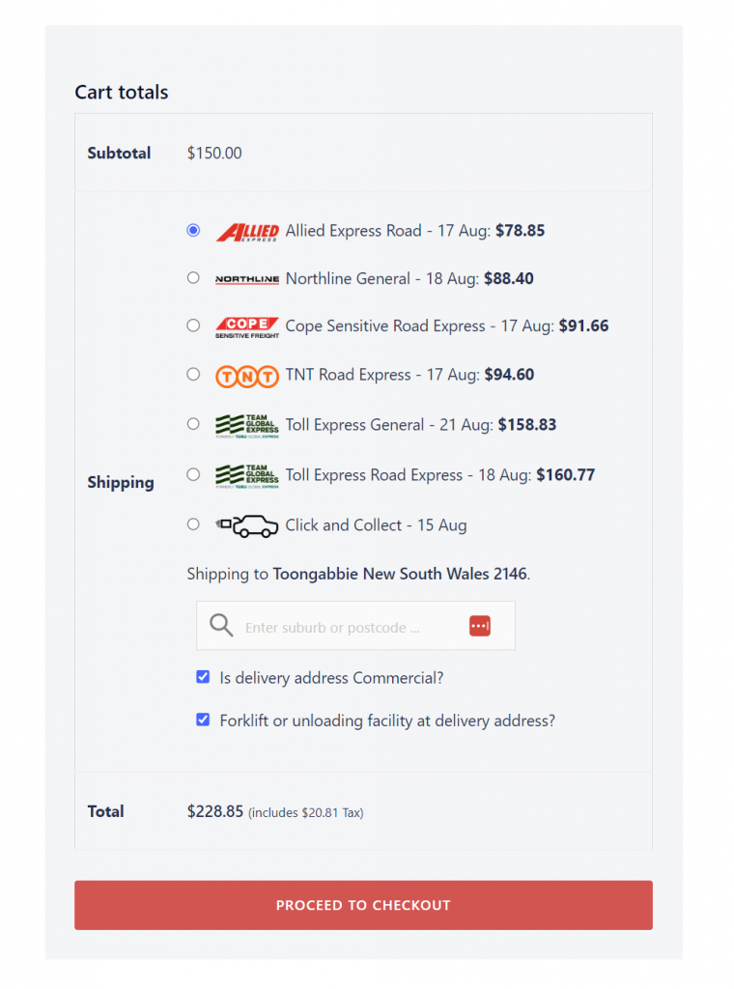Click the red button inside the postcode search field
Image resolution: width=734 pixels, height=989 pixels.
(x=480, y=625)
